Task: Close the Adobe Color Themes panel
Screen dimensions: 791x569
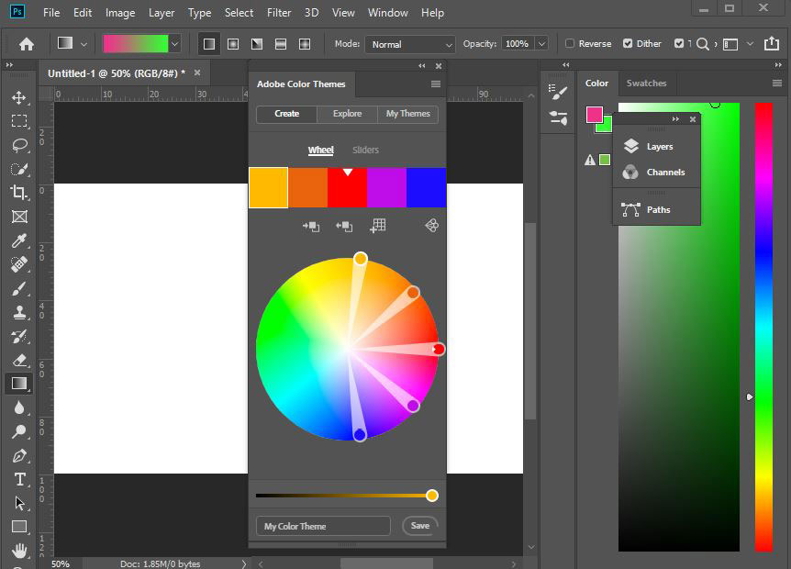Action: click(x=439, y=66)
